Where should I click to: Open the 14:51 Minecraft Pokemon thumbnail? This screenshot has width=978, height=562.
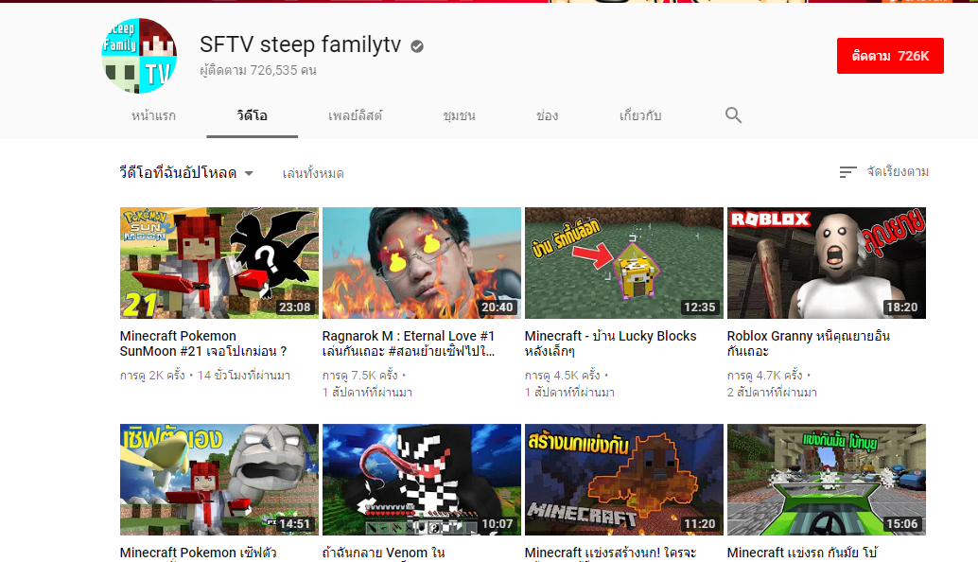click(x=218, y=480)
